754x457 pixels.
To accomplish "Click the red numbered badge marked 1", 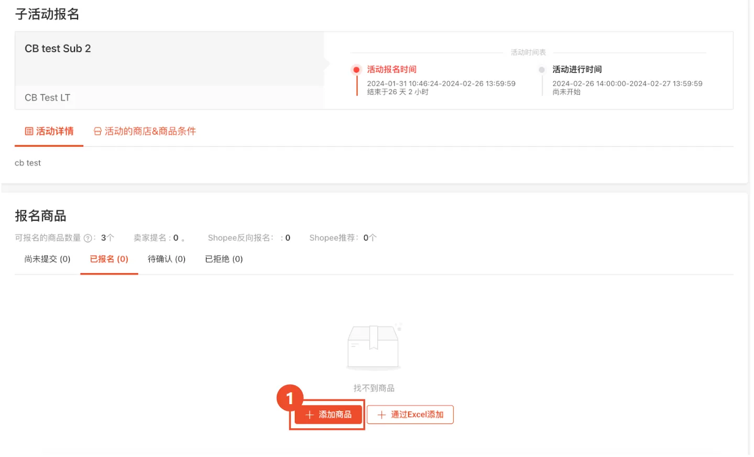I will click(289, 399).
